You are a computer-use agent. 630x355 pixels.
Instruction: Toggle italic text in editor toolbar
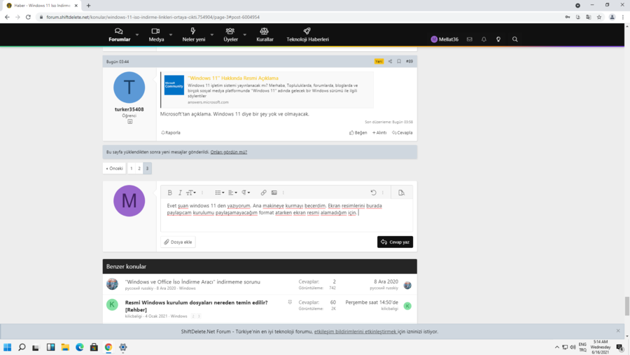(180, 193)
